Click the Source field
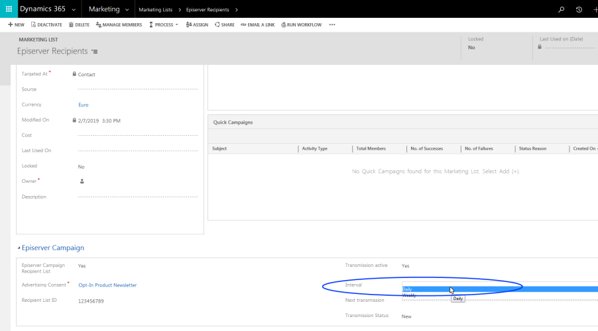This screenshot has width=598, height=331. pos(138,89)
